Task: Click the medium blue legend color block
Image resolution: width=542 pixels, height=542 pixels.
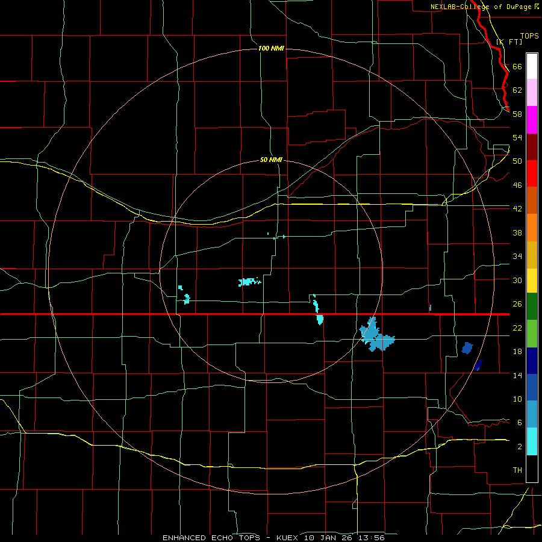Action: coord(532,387)
